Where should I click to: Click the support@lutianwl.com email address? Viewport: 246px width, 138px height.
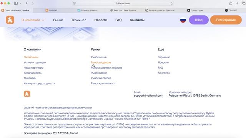148,95
